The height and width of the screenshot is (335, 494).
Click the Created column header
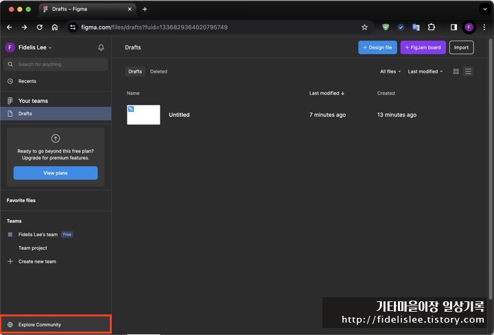point(386,93)
